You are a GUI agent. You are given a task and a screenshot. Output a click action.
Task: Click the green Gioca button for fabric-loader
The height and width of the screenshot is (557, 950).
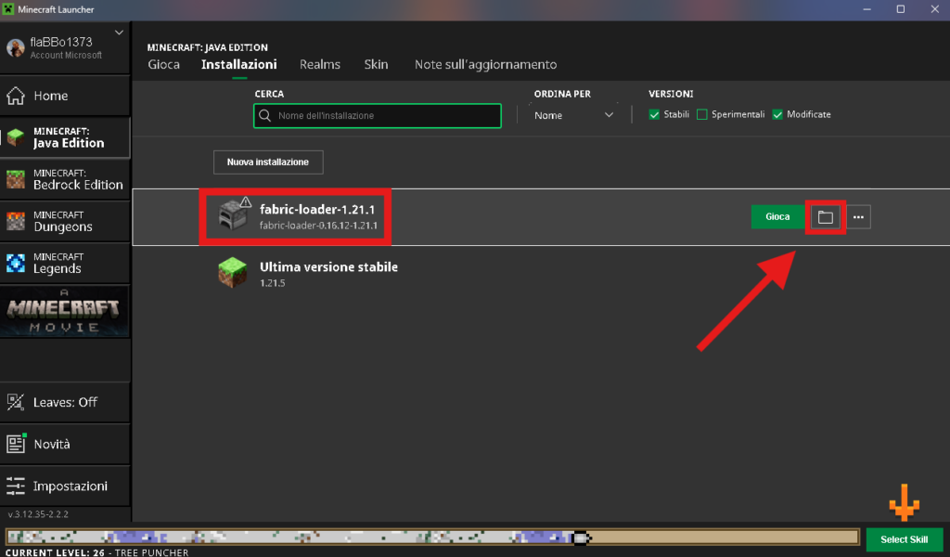click(x=777, y=216)
